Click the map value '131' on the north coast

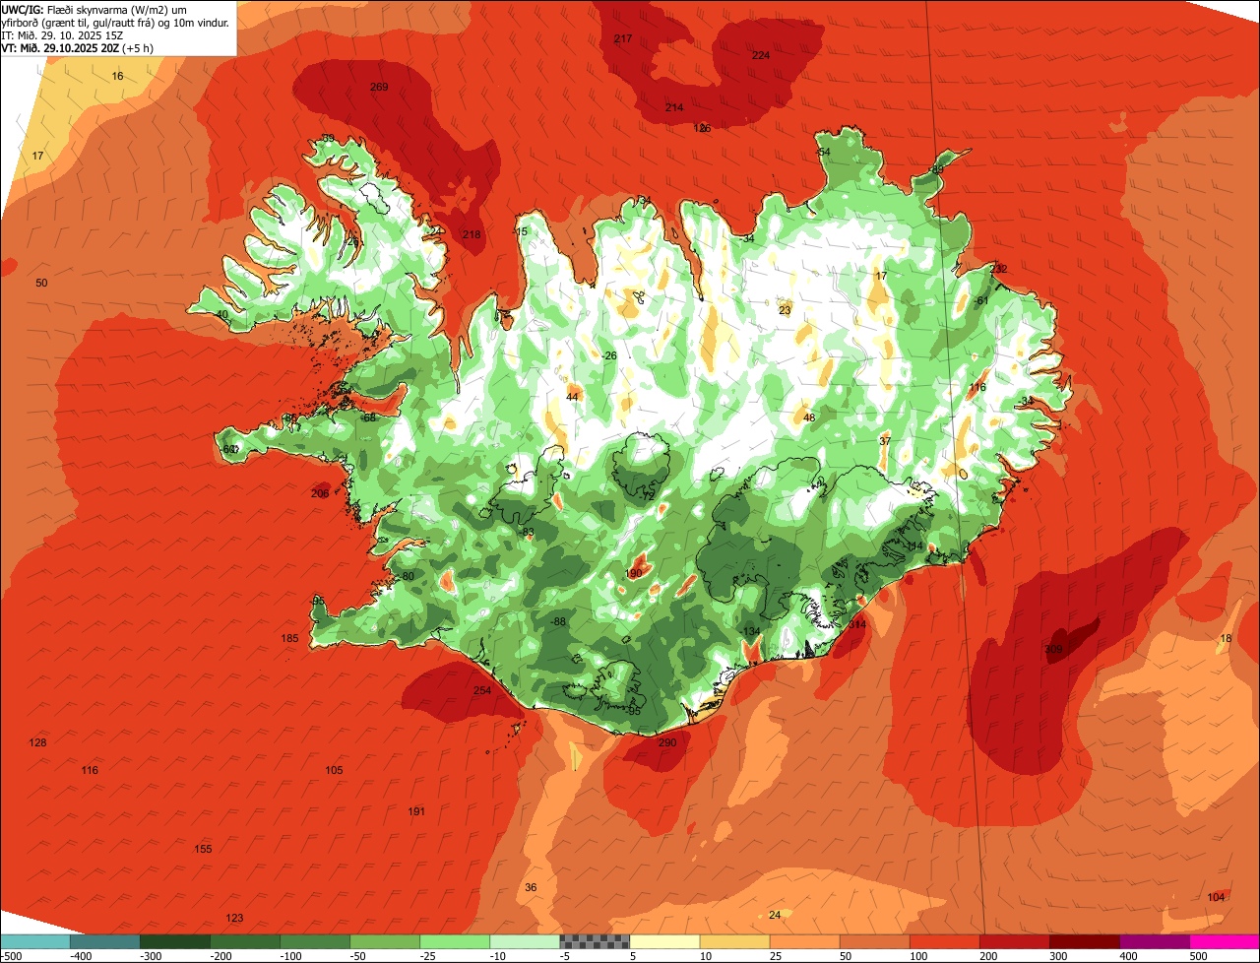(x=643, y=200)
